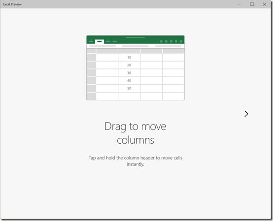This screenshot has height=221, width=273.
Task: Click the 'Drag to move columns' heading
Action: pyautogui.click(x=136, y=133)
